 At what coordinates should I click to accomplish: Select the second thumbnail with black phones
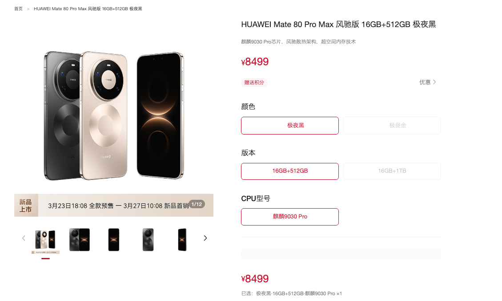pos(80,240)
